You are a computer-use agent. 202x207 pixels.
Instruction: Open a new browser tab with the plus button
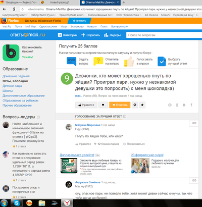(124, 3)
